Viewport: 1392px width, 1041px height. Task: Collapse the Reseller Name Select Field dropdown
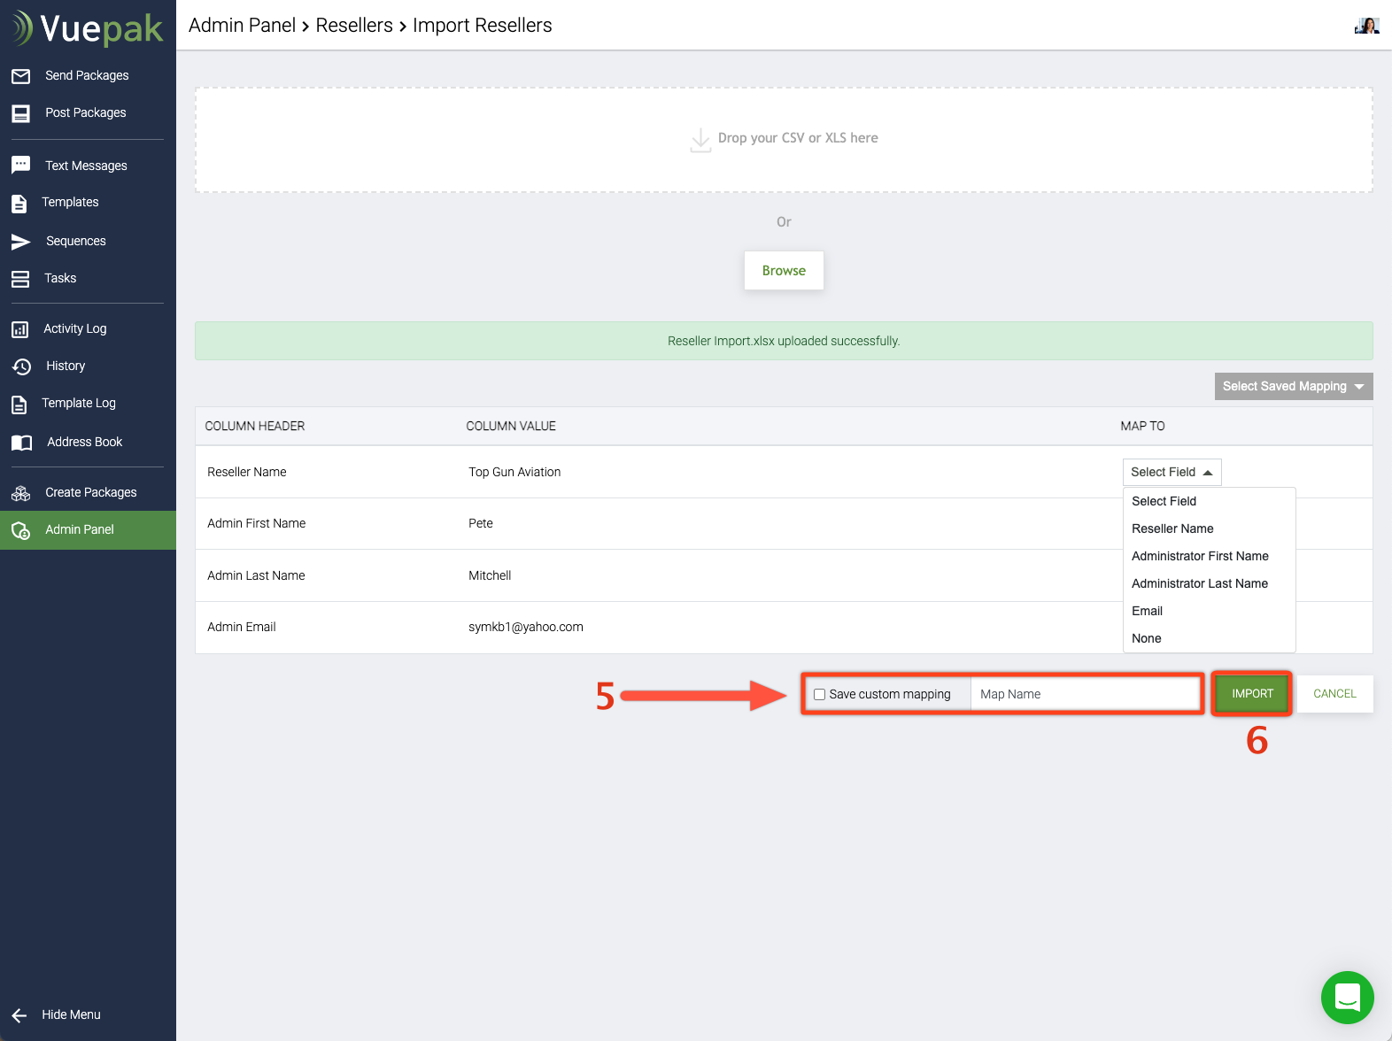(1172, 472)
